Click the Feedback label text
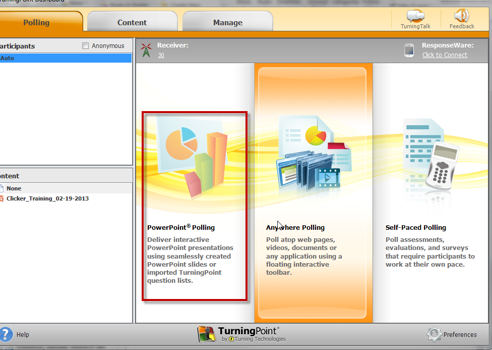Viewport: 492px width, 350px height. coord(462,26)
